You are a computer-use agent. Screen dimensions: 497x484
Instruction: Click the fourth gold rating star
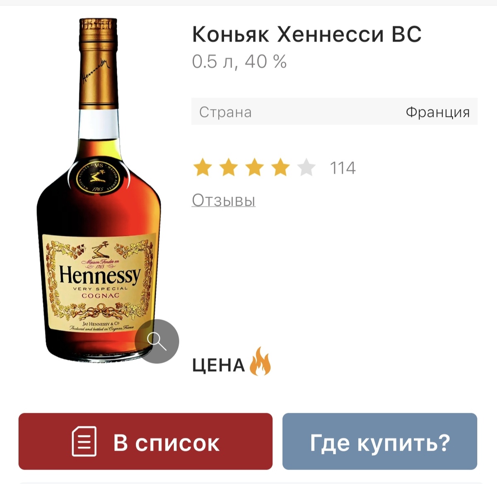click(x=281, y=168)
